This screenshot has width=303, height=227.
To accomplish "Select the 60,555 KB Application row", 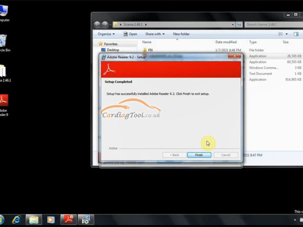I will coord(272,62).
